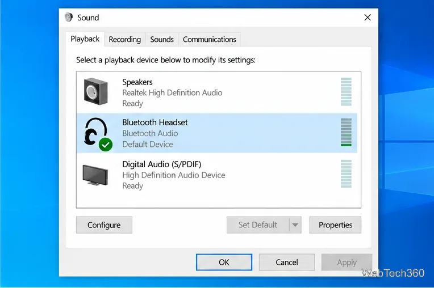Click the 'Bluetooth Audio' description text
Screen dimensions: 434x288
(x=150, y=133)
